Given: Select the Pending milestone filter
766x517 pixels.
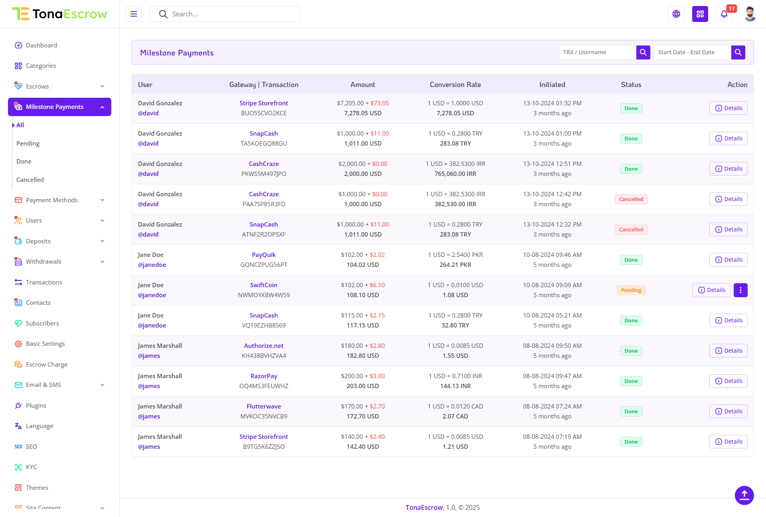Looking at the screenshot, I should (28, 143).
